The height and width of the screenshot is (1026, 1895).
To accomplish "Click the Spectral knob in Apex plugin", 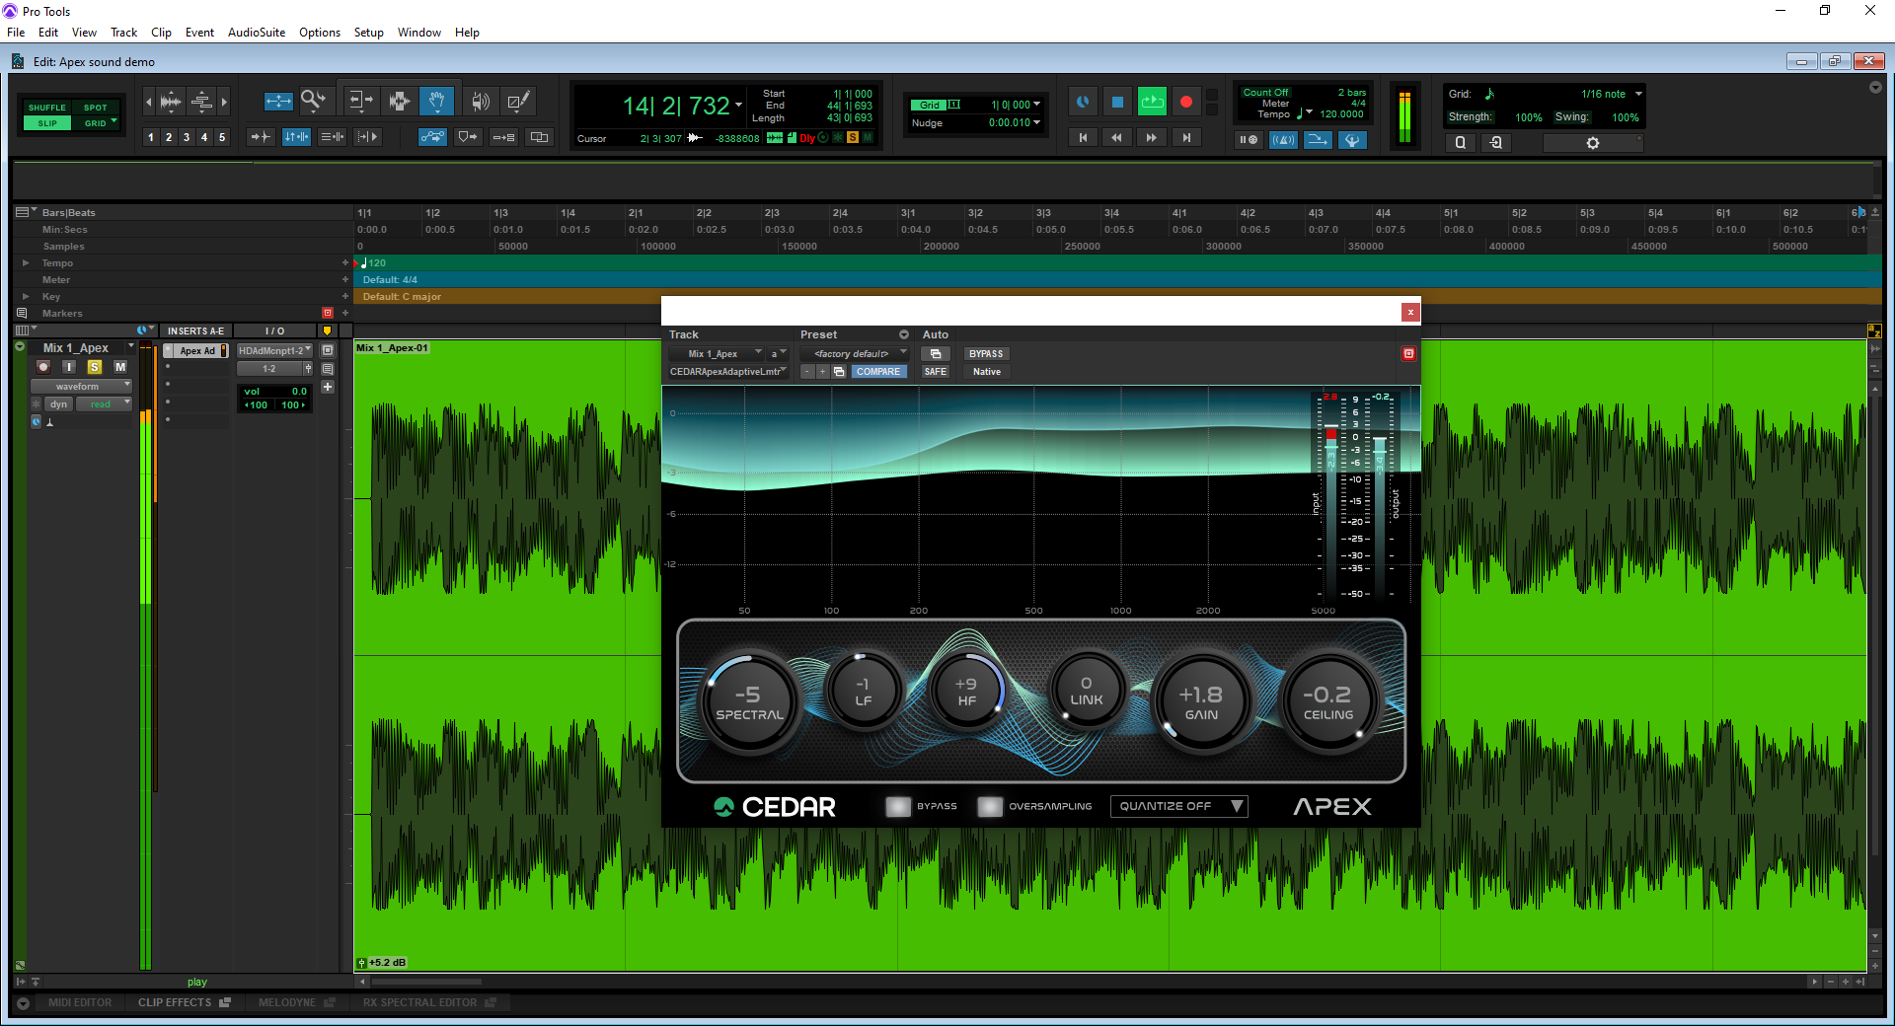I will [x=749, y=702].
